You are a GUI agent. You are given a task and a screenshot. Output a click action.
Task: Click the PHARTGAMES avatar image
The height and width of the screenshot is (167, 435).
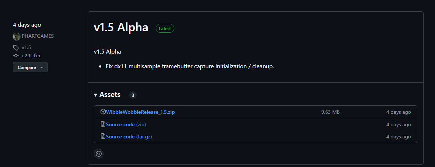click(16, 36)
